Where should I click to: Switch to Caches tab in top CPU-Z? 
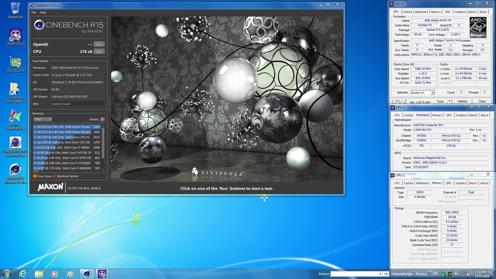coord(407,12)
